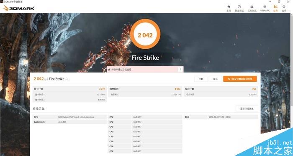Select graphics test 1 10.47 FPS row
293x156 pixels.
pyautogui.click(x=69, y=95)
